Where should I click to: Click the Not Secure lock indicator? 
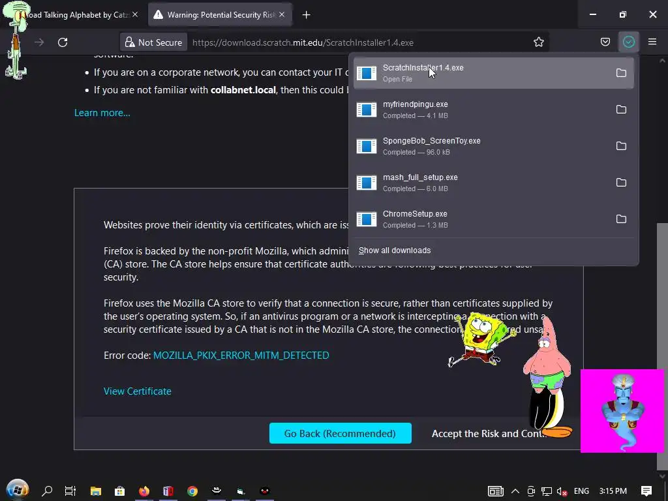click(x=153, y=42)
